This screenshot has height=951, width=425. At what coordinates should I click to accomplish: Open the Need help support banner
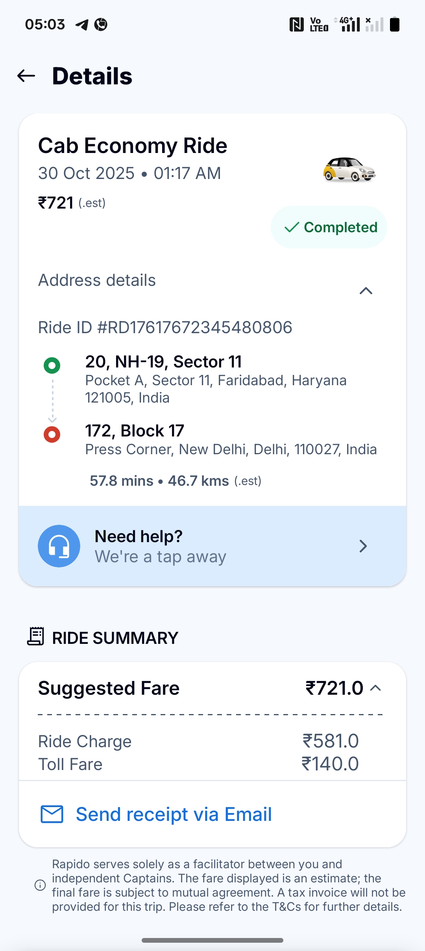tap(213, 546)
